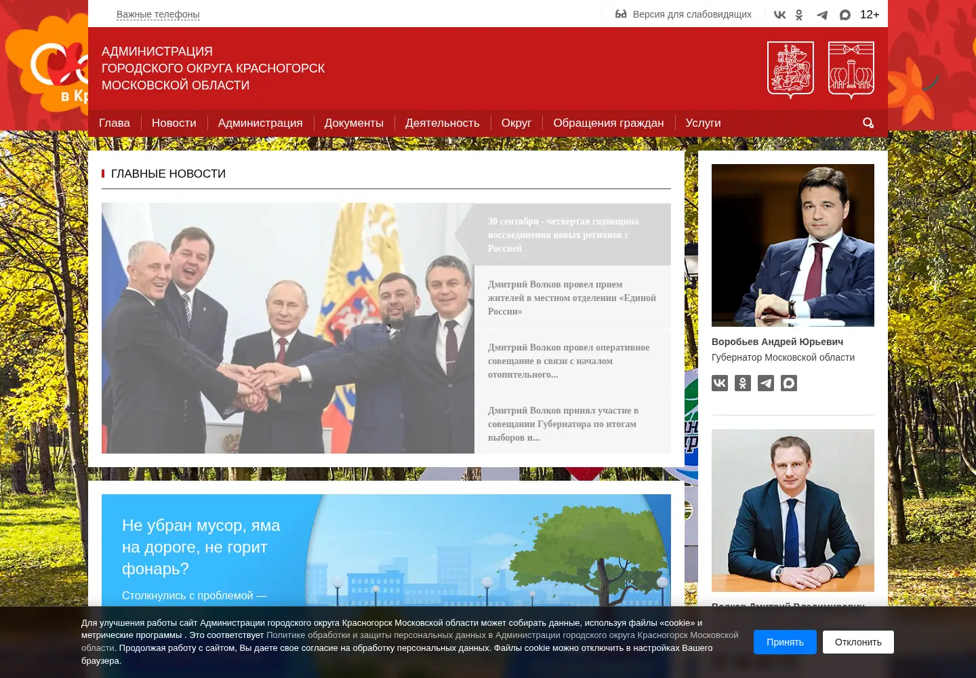Open the Округ menu item
Image resolution: width=976 pixels, height=678 pixels.
click(516, 123)
